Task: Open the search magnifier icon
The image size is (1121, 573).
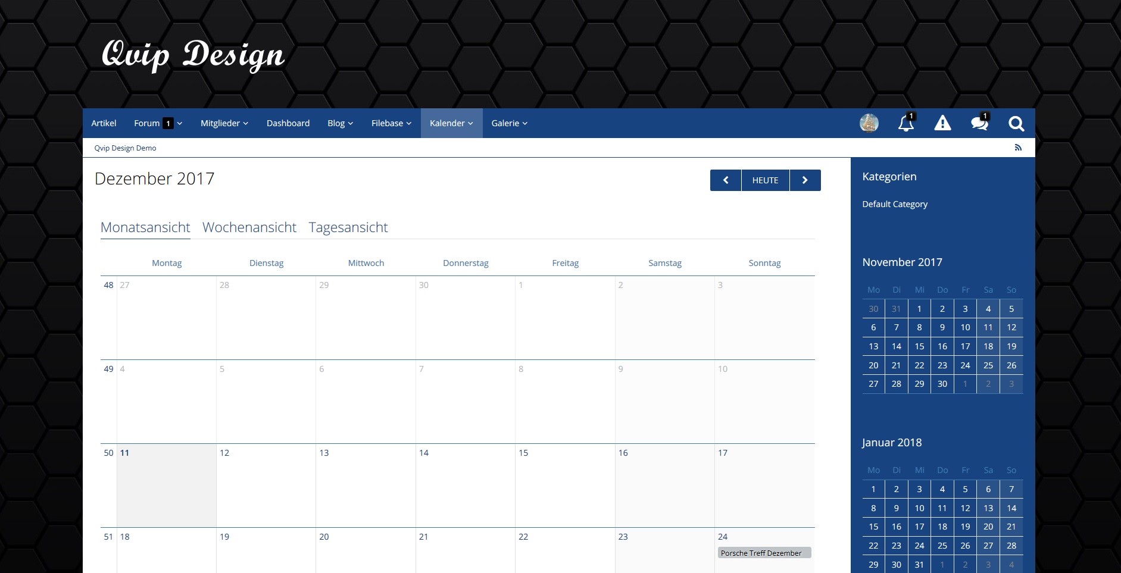Action: point(1016,123)
